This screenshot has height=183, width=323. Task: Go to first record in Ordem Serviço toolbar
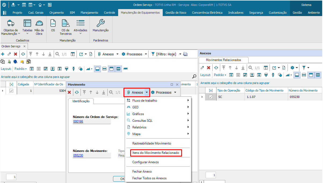click(x=31, y=54)
